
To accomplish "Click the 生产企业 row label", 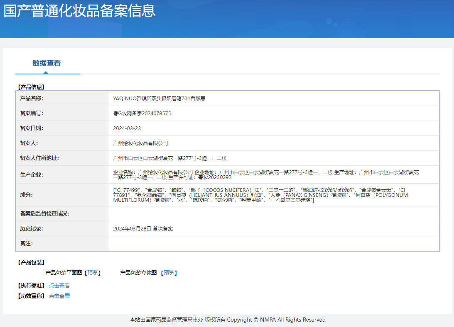I will point(32,175).
